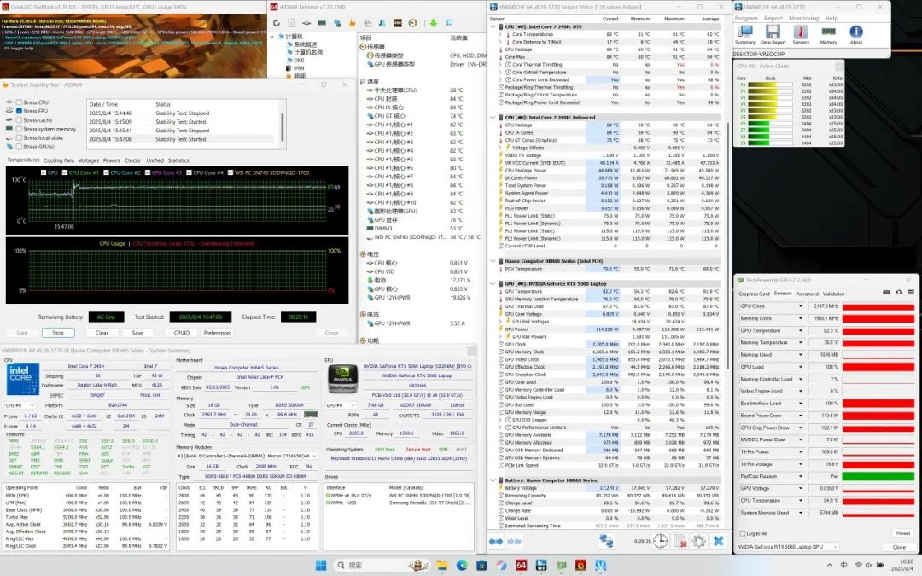922x576 pixels.
Task: Click the AIDA64 refresh toolbar icon
Action: coord(277,23)
